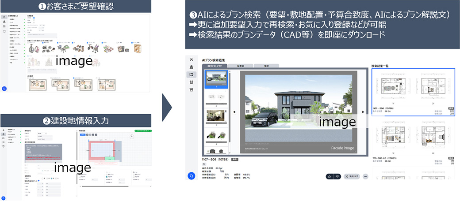Screen dimensions: 460x201
Task: Show previous image with left arrow
Action: coord(234,112)
